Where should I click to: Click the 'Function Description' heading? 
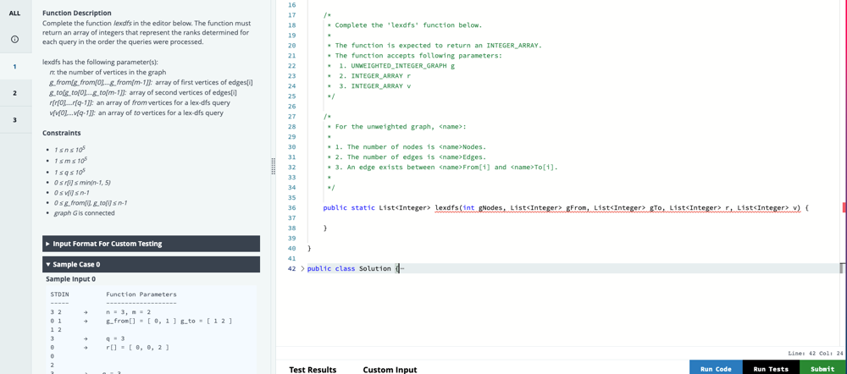click(77, 13)
